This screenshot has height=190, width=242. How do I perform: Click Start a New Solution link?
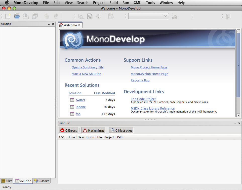click(86, 74)
